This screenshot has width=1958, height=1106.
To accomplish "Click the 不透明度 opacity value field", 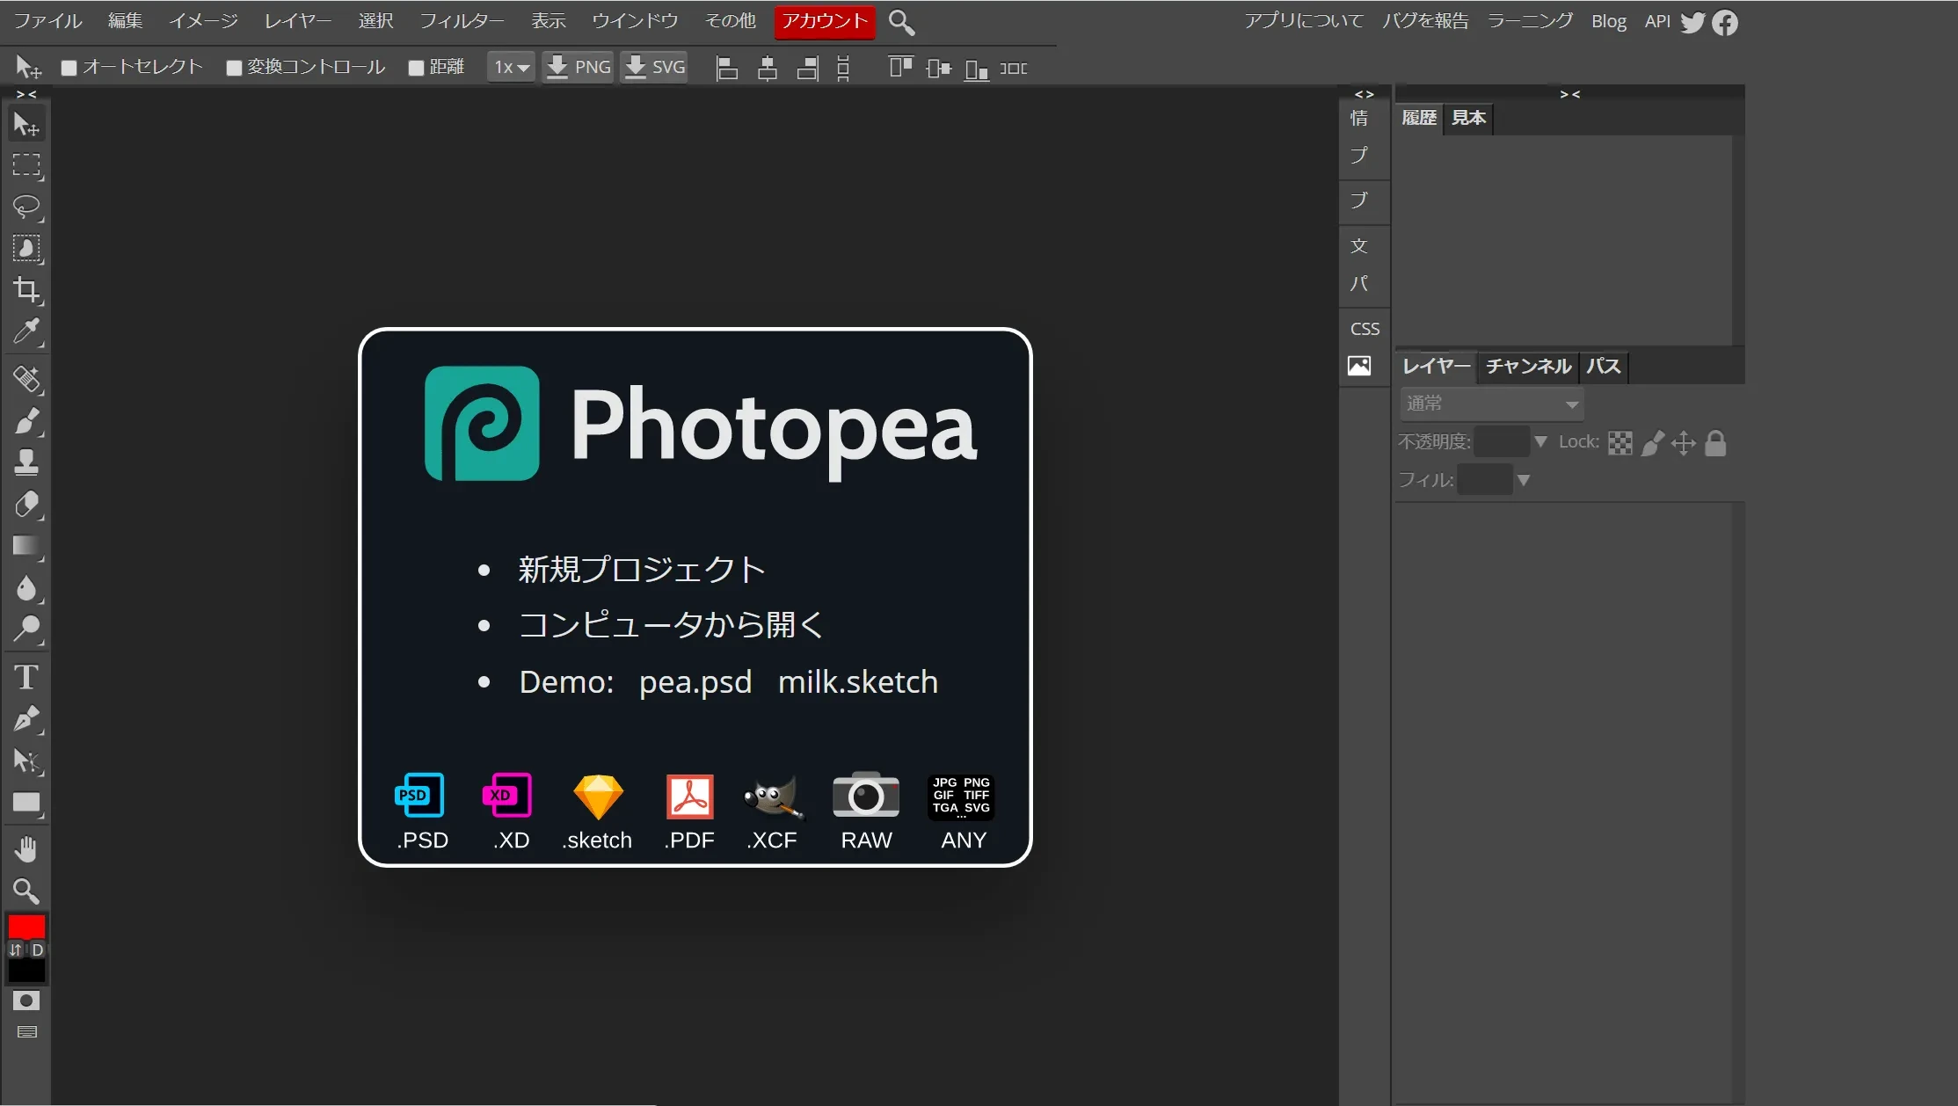I will (1502, 441).
